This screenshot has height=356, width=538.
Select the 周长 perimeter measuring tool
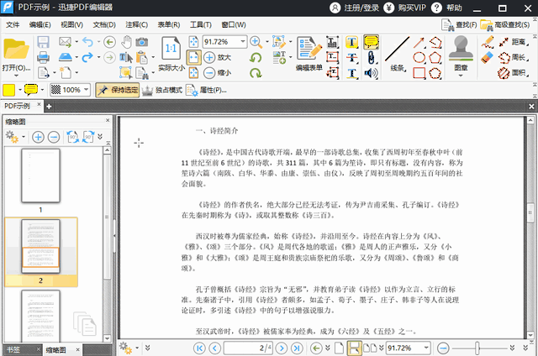pos(514,57)
